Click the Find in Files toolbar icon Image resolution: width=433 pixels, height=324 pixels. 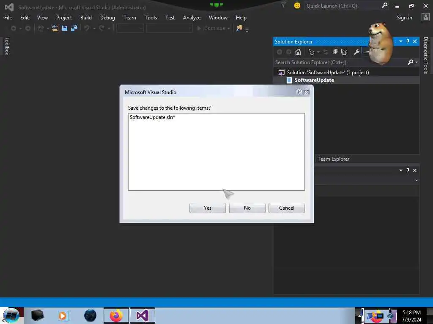239,28
